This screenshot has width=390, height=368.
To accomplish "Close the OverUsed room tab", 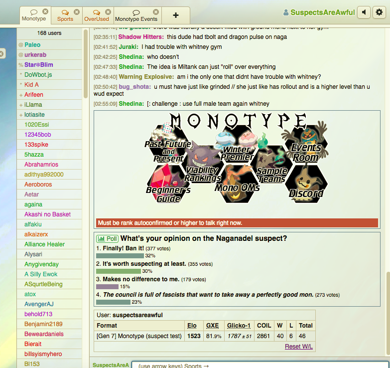I will pyautogui.click(x=108, y=12).
